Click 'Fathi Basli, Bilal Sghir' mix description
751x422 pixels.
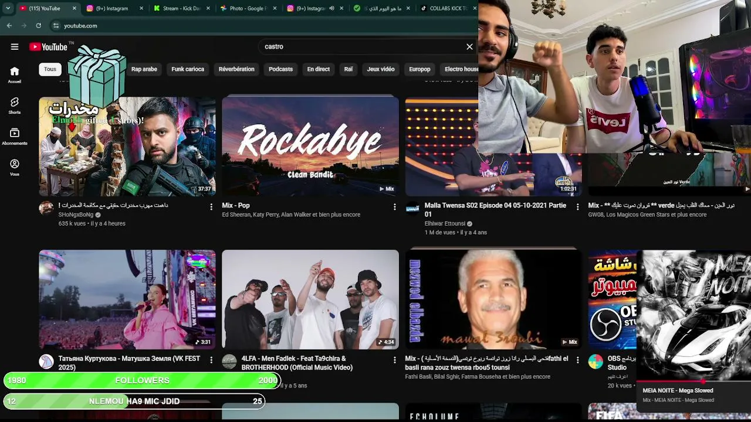[x=478, y=377]
